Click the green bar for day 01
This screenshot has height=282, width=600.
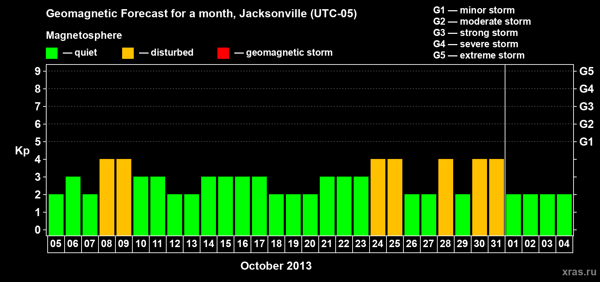(514, 215)
